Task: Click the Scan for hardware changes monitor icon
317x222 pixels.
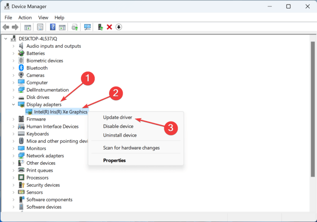Action: coord(87,27)
